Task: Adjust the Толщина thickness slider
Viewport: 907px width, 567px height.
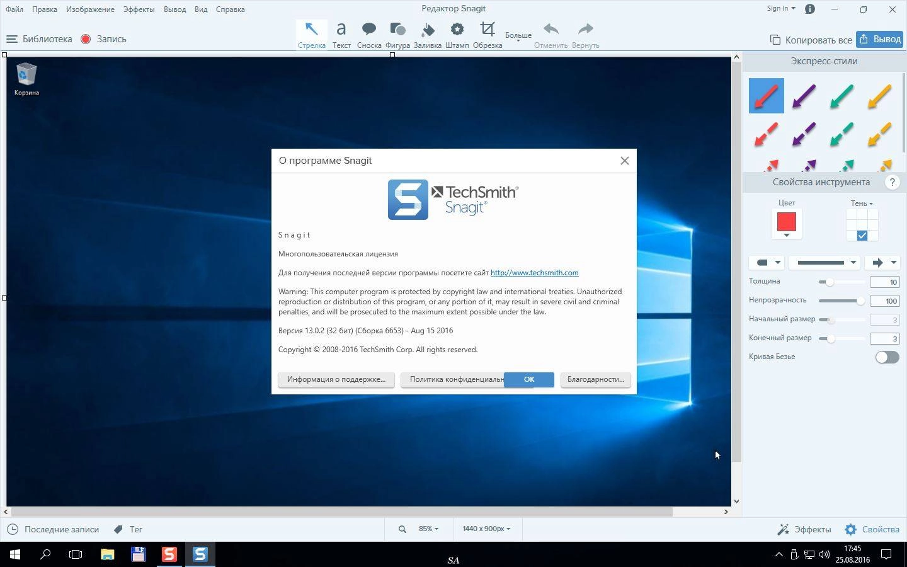Action: click(841, 282)
